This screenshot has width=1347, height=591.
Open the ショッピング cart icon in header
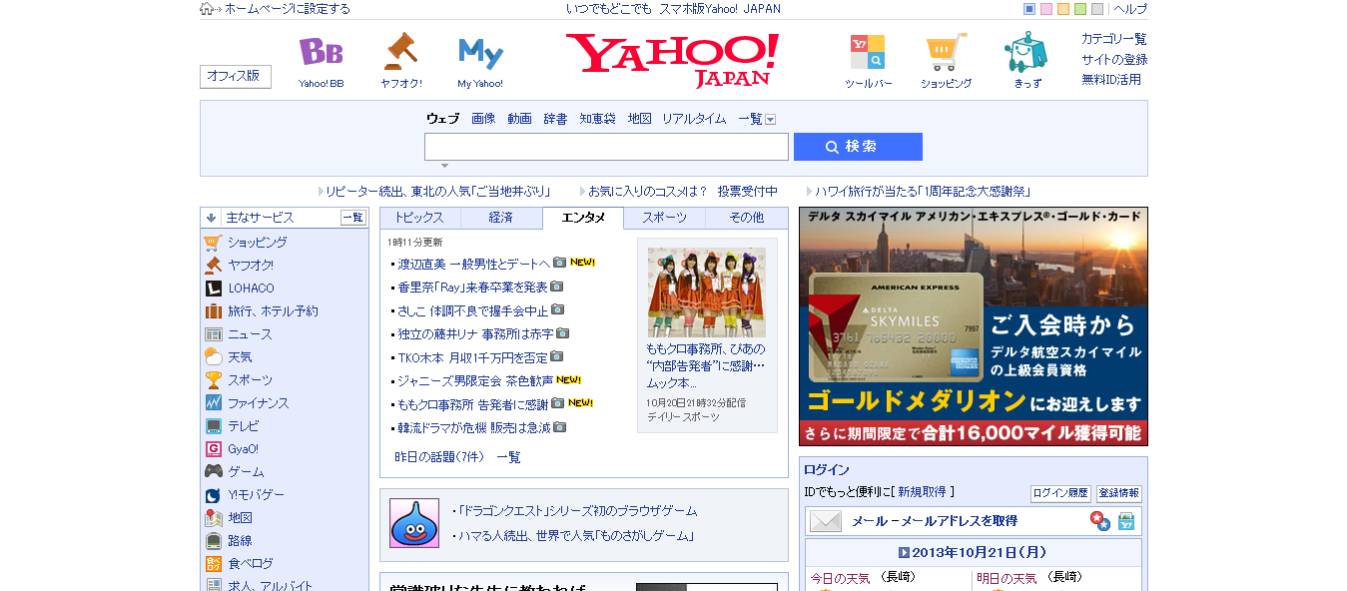click(x=946, y=52)
